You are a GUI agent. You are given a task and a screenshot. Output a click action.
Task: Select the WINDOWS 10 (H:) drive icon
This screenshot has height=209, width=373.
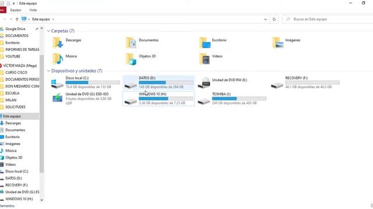point(131,102)
